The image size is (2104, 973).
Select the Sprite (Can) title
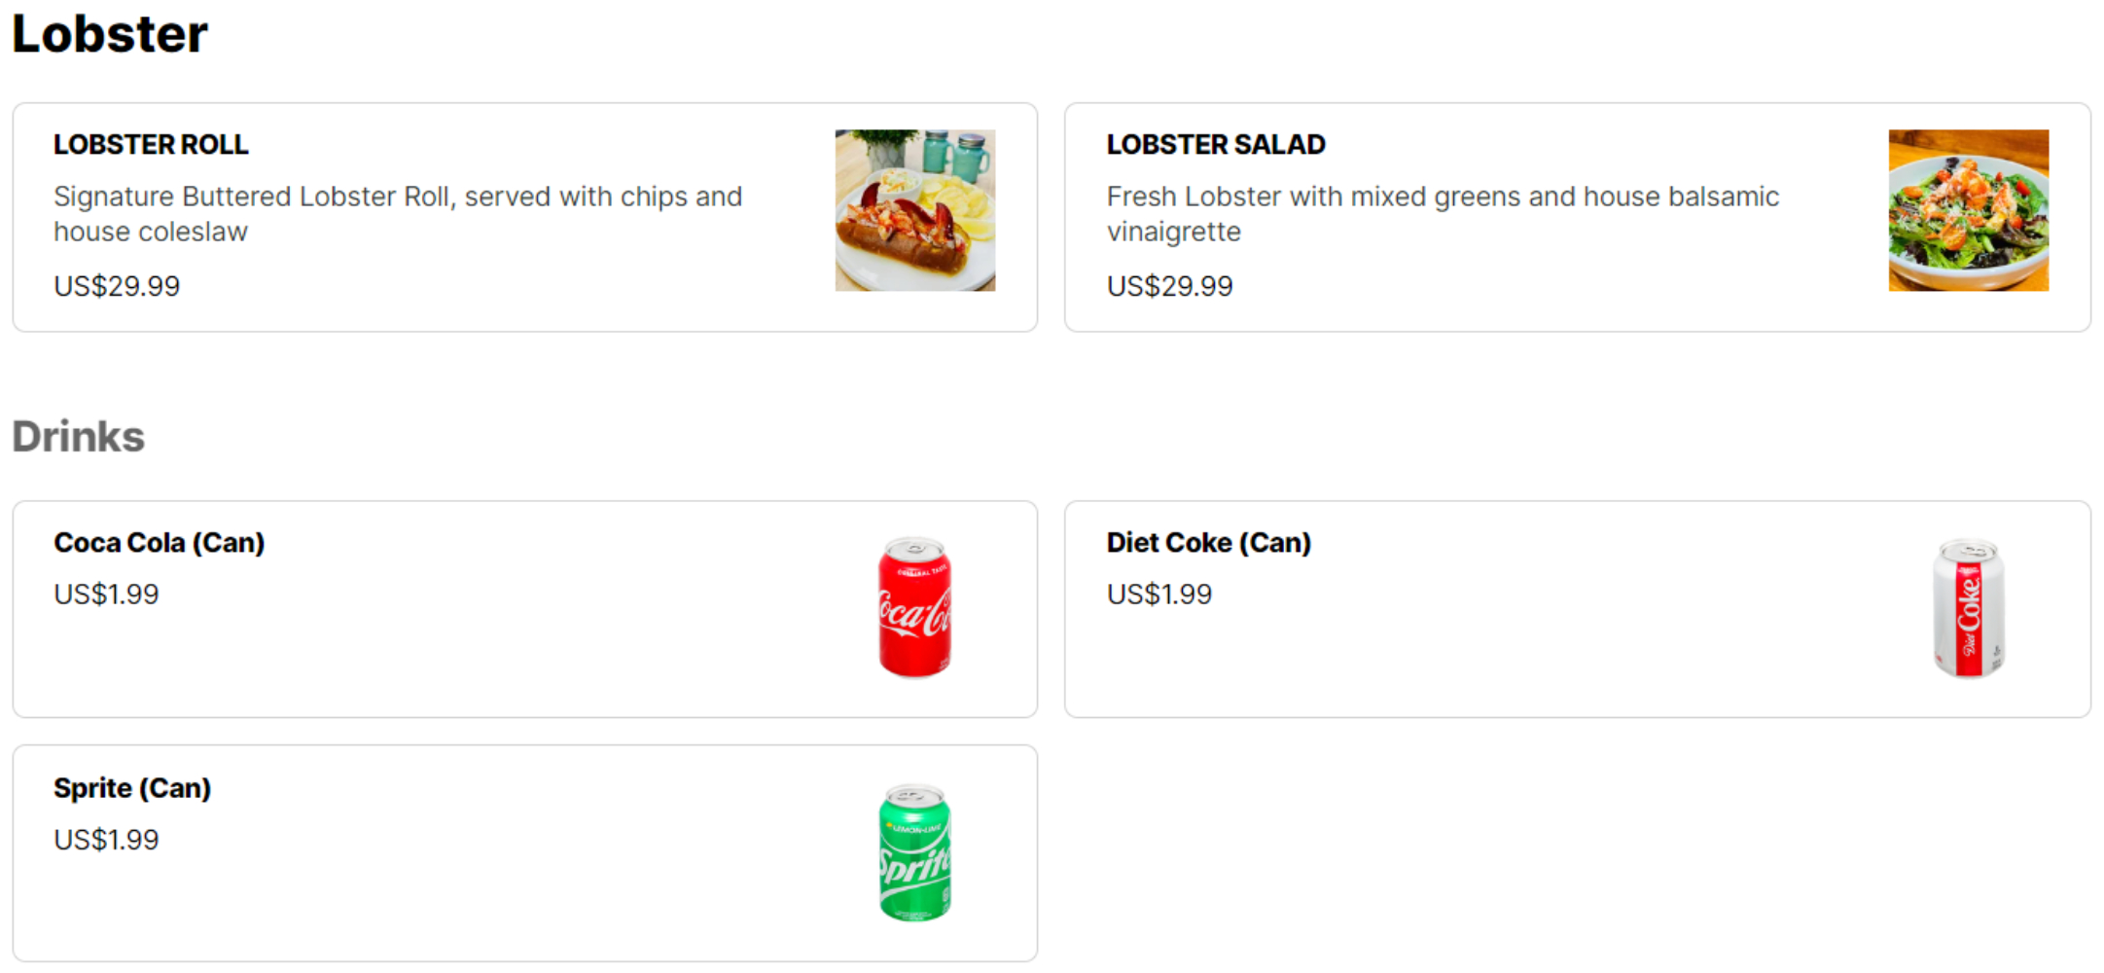point(132,787)
